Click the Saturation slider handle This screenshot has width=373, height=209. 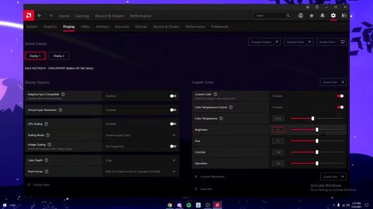317,163
